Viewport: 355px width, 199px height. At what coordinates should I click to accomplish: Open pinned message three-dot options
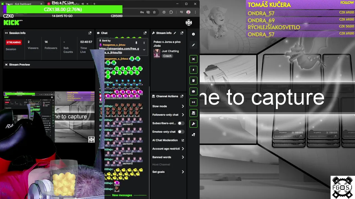pyautogui.click(x=144, y=43)
